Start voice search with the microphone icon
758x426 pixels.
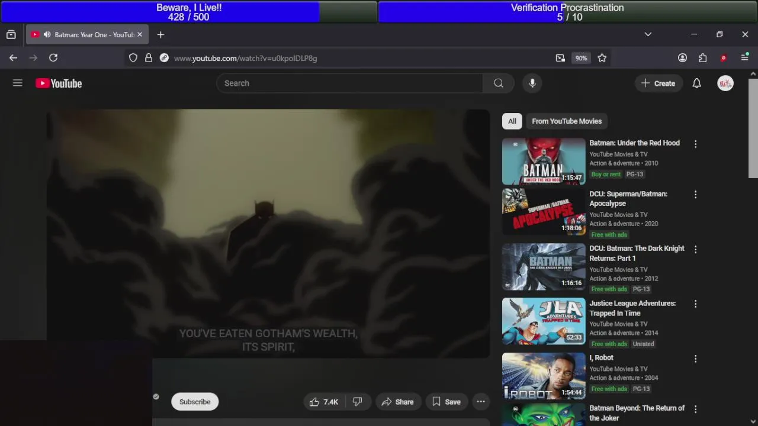point(532,83)
